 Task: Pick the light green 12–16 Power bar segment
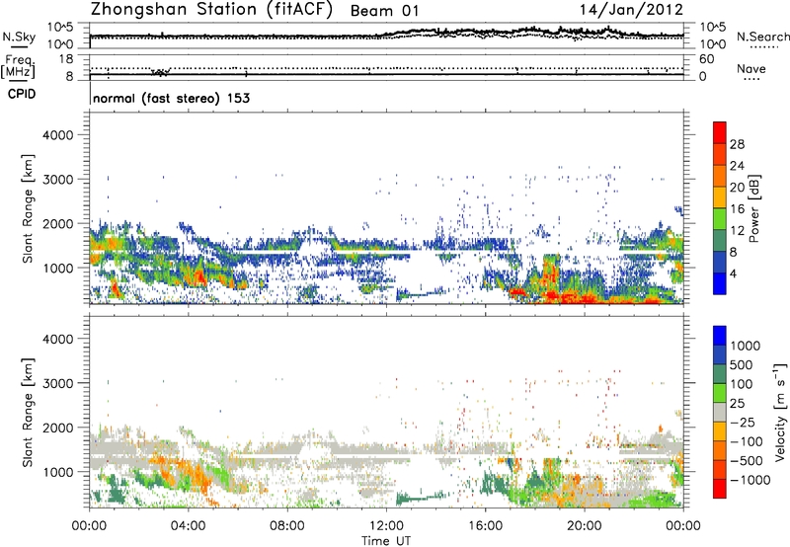(x=720, y=219)
